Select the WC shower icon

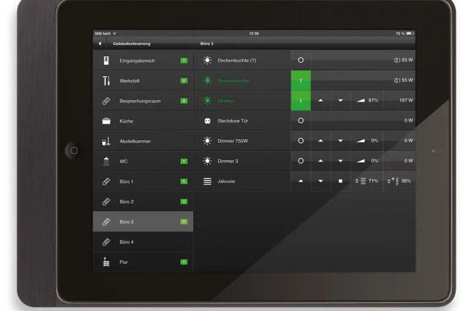[x=106, y=161]
